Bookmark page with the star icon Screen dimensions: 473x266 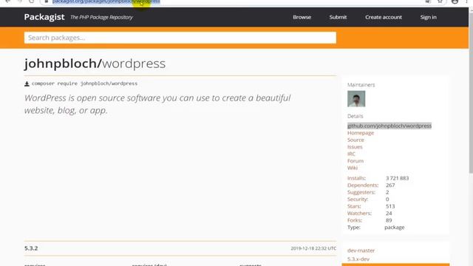coord(440,1)
